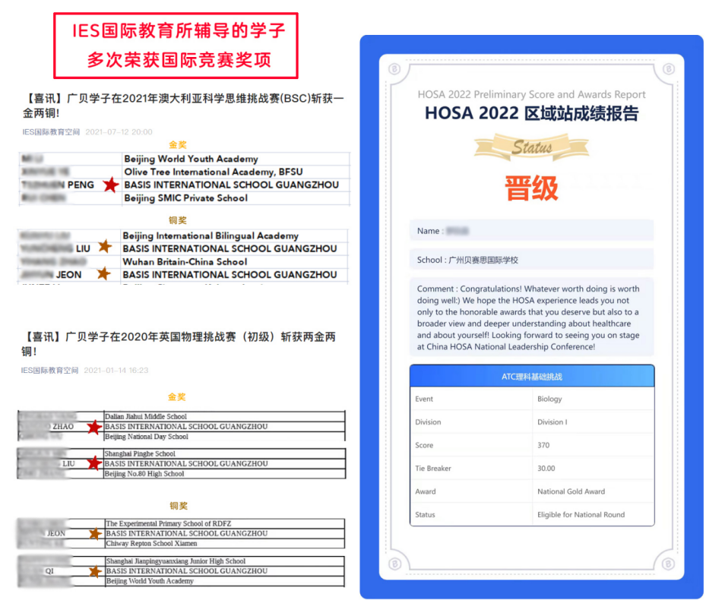Select the ATC理科基础挑战 table header
This screenshot has height=603, width=706.
531,377
